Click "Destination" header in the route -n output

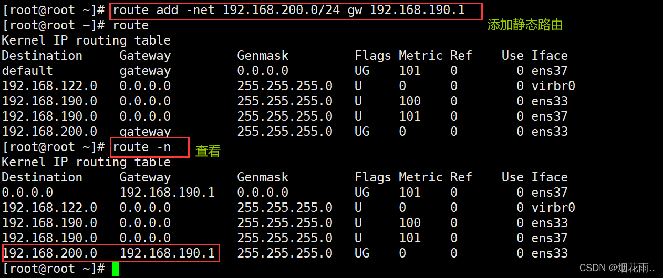click(42, 177)
